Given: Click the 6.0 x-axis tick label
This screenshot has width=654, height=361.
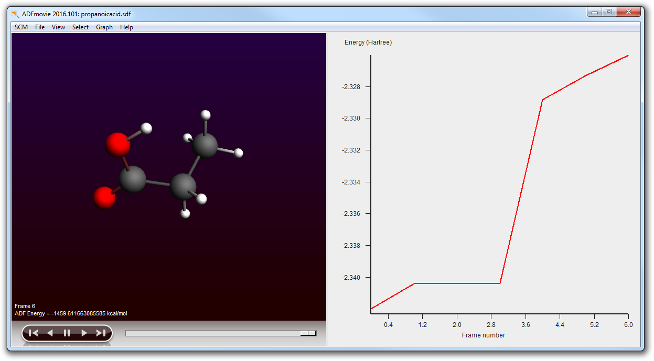Looking at the screenshot, I should click(x=628, y=325).
